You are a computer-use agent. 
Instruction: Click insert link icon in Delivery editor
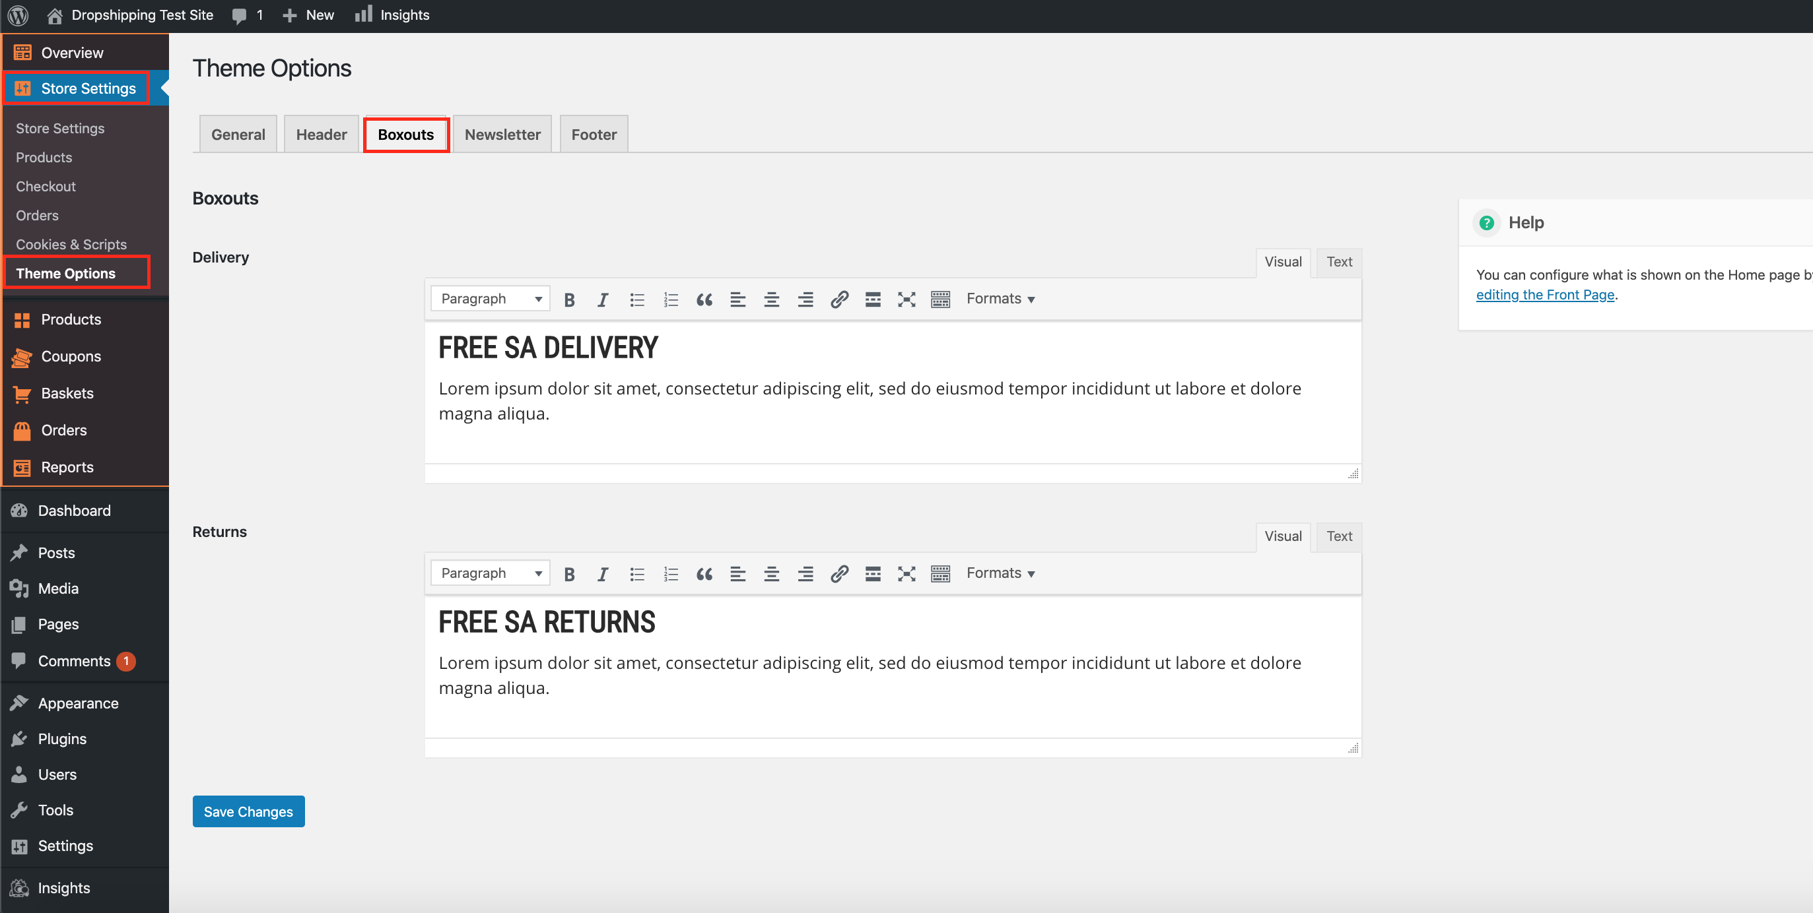point(839,299)
